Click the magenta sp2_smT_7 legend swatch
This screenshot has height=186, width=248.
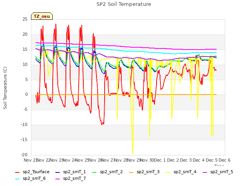58,179
